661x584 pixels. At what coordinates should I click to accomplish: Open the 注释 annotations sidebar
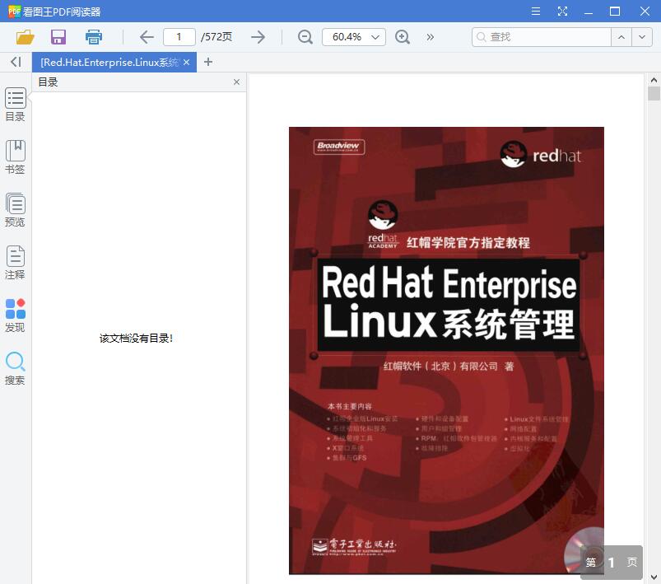click(x=15, y=263)
